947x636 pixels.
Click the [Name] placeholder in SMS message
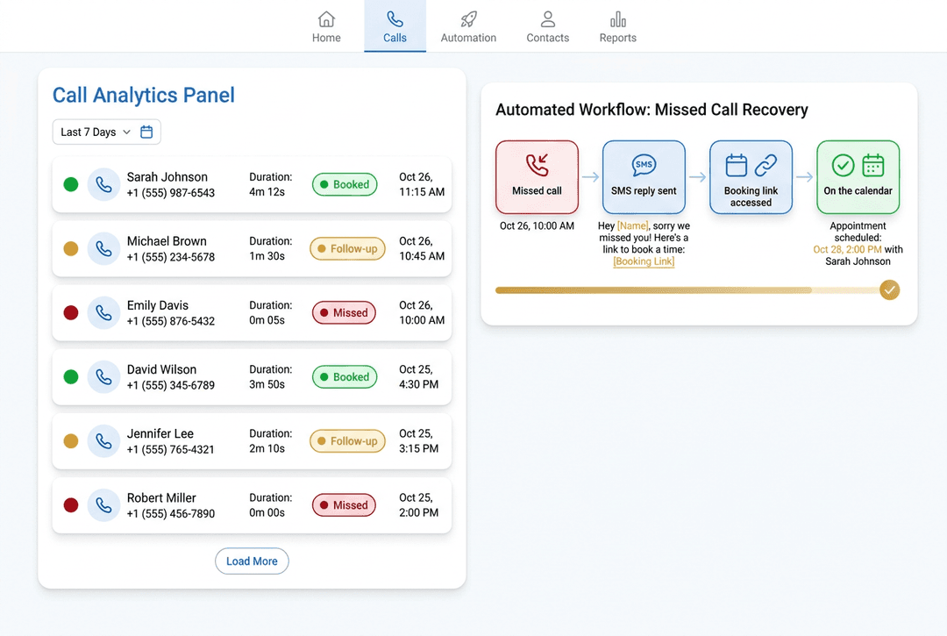click(x=632, y=226)
